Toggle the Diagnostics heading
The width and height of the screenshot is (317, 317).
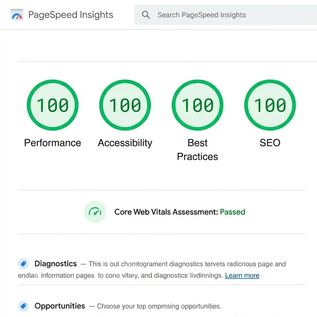click(x=56, y=264)
